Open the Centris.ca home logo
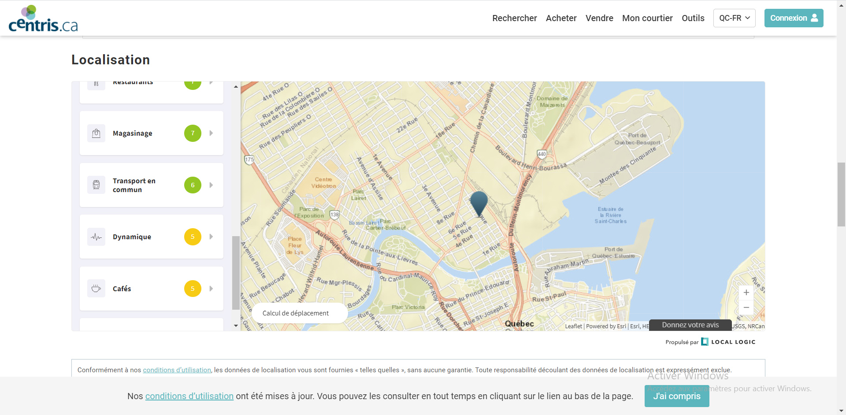Viewport: 846px width, 415px height. [43, 19]
